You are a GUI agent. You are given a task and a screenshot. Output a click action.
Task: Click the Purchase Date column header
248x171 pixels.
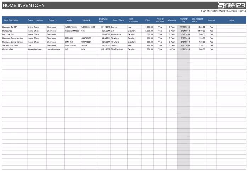tap(103, 20)
